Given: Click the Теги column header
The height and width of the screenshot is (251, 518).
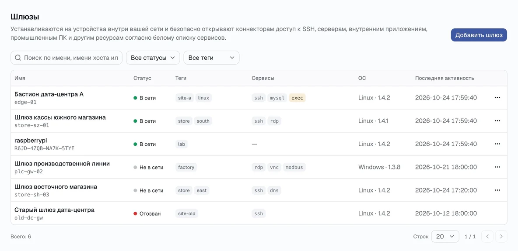Looking at the screenshot, I should click(x=181, y=78).
